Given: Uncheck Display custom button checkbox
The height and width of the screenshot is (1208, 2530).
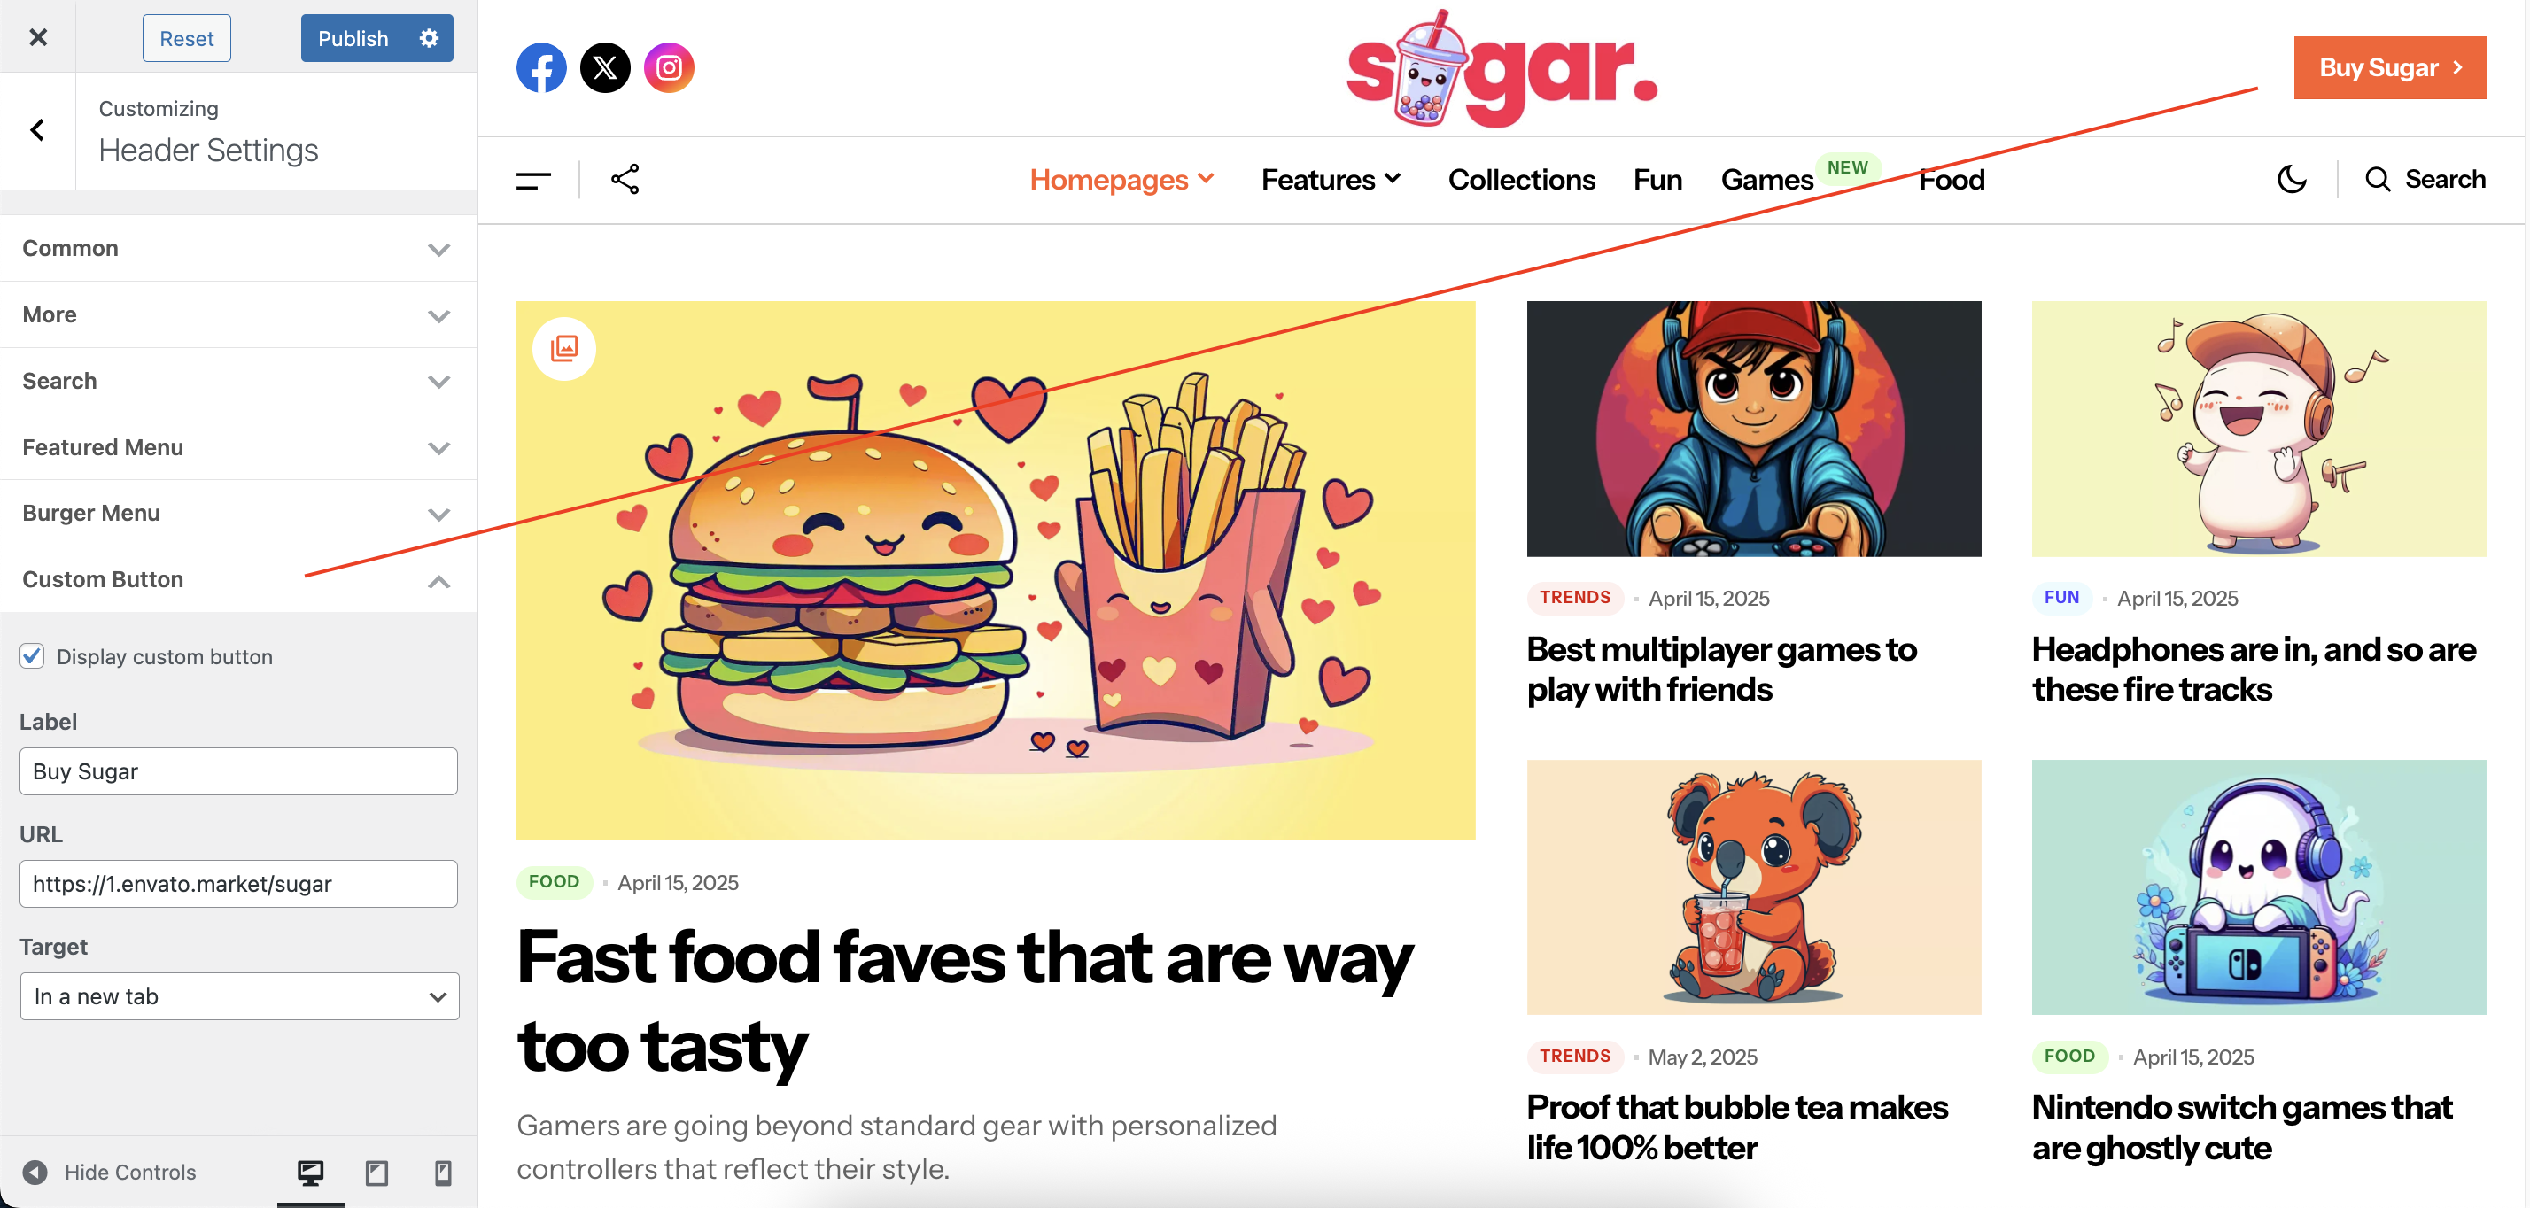Looking at the screenshot, I should click(x=33, y=656).
